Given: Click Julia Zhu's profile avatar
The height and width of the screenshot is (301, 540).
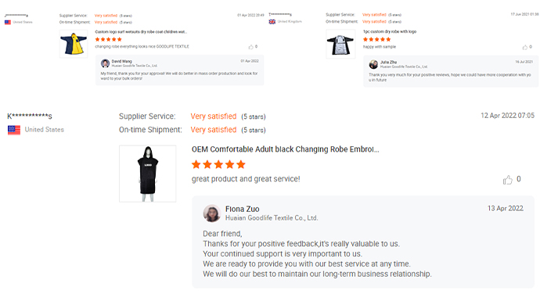Looking at the screenshot, I should pyautogui.click(x=373, y=64).
